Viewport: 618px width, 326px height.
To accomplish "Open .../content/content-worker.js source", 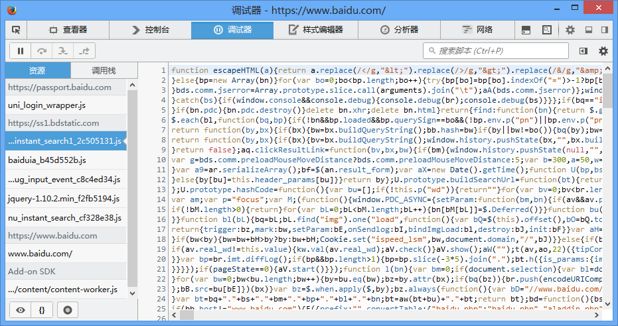I will [x=66, y=290].
